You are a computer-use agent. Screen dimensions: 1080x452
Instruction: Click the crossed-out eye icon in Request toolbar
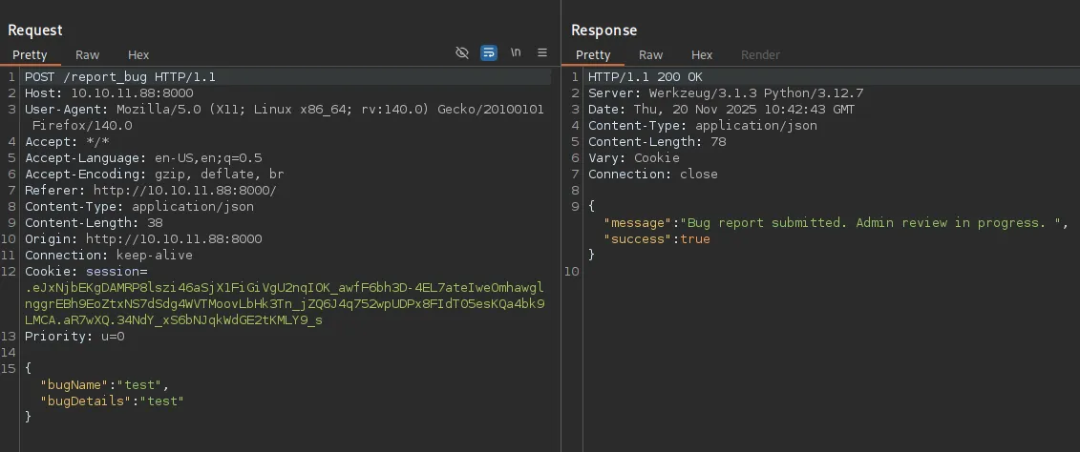(462, 53)
